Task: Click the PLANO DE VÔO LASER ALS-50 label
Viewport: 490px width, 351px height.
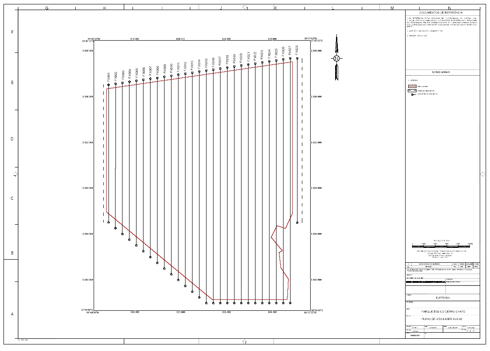Action: click(442, 319)
